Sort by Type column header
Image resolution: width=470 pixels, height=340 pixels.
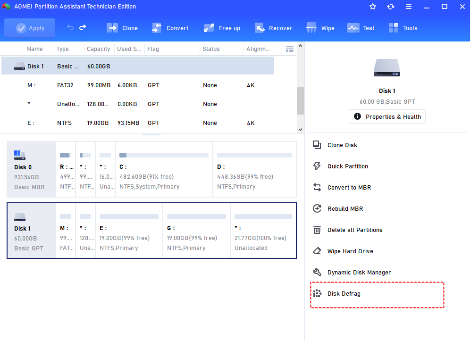(x=63, y=49)
